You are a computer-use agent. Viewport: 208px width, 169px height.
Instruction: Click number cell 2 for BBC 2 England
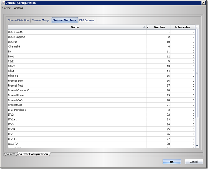158,37
